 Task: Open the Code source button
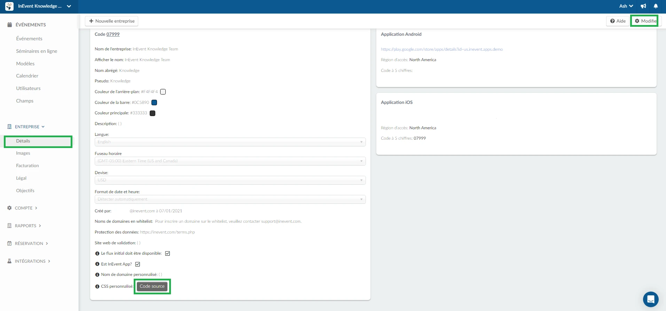[152, 286]
